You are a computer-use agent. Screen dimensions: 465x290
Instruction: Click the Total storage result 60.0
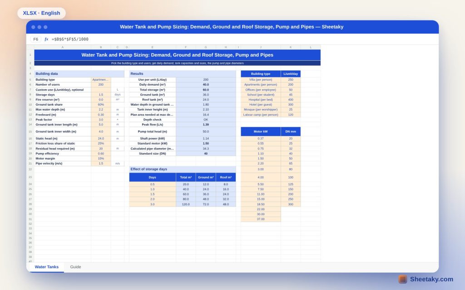[x=206, y=90]
